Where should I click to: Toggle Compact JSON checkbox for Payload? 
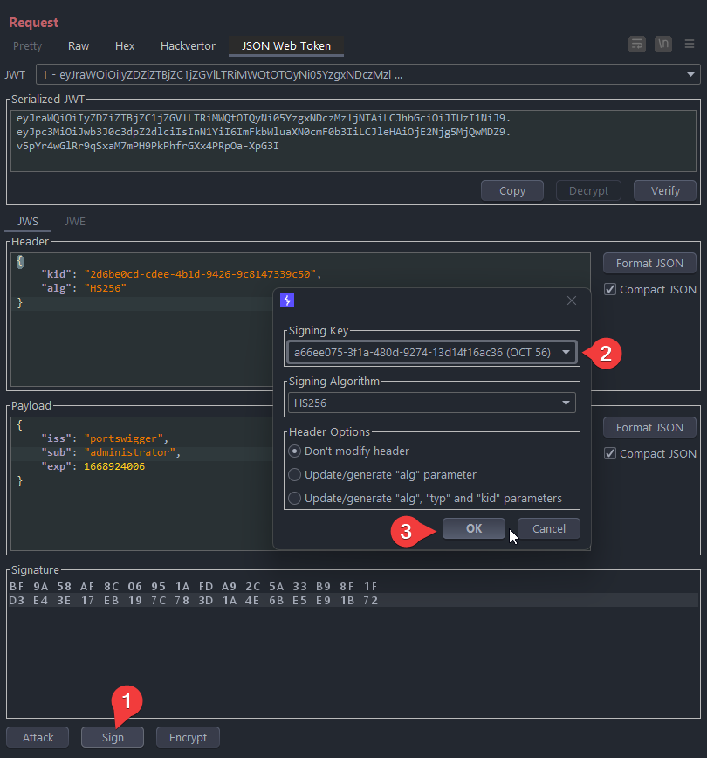611,454
